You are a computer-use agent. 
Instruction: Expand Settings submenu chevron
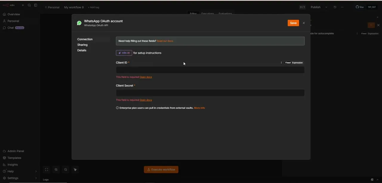36,178
